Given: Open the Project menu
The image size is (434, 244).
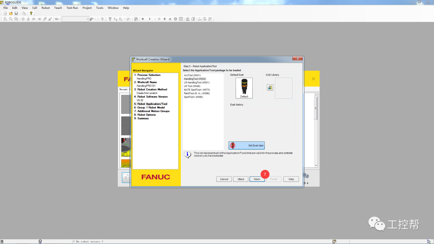Looking at the screenshot, I should click(87, 8).
